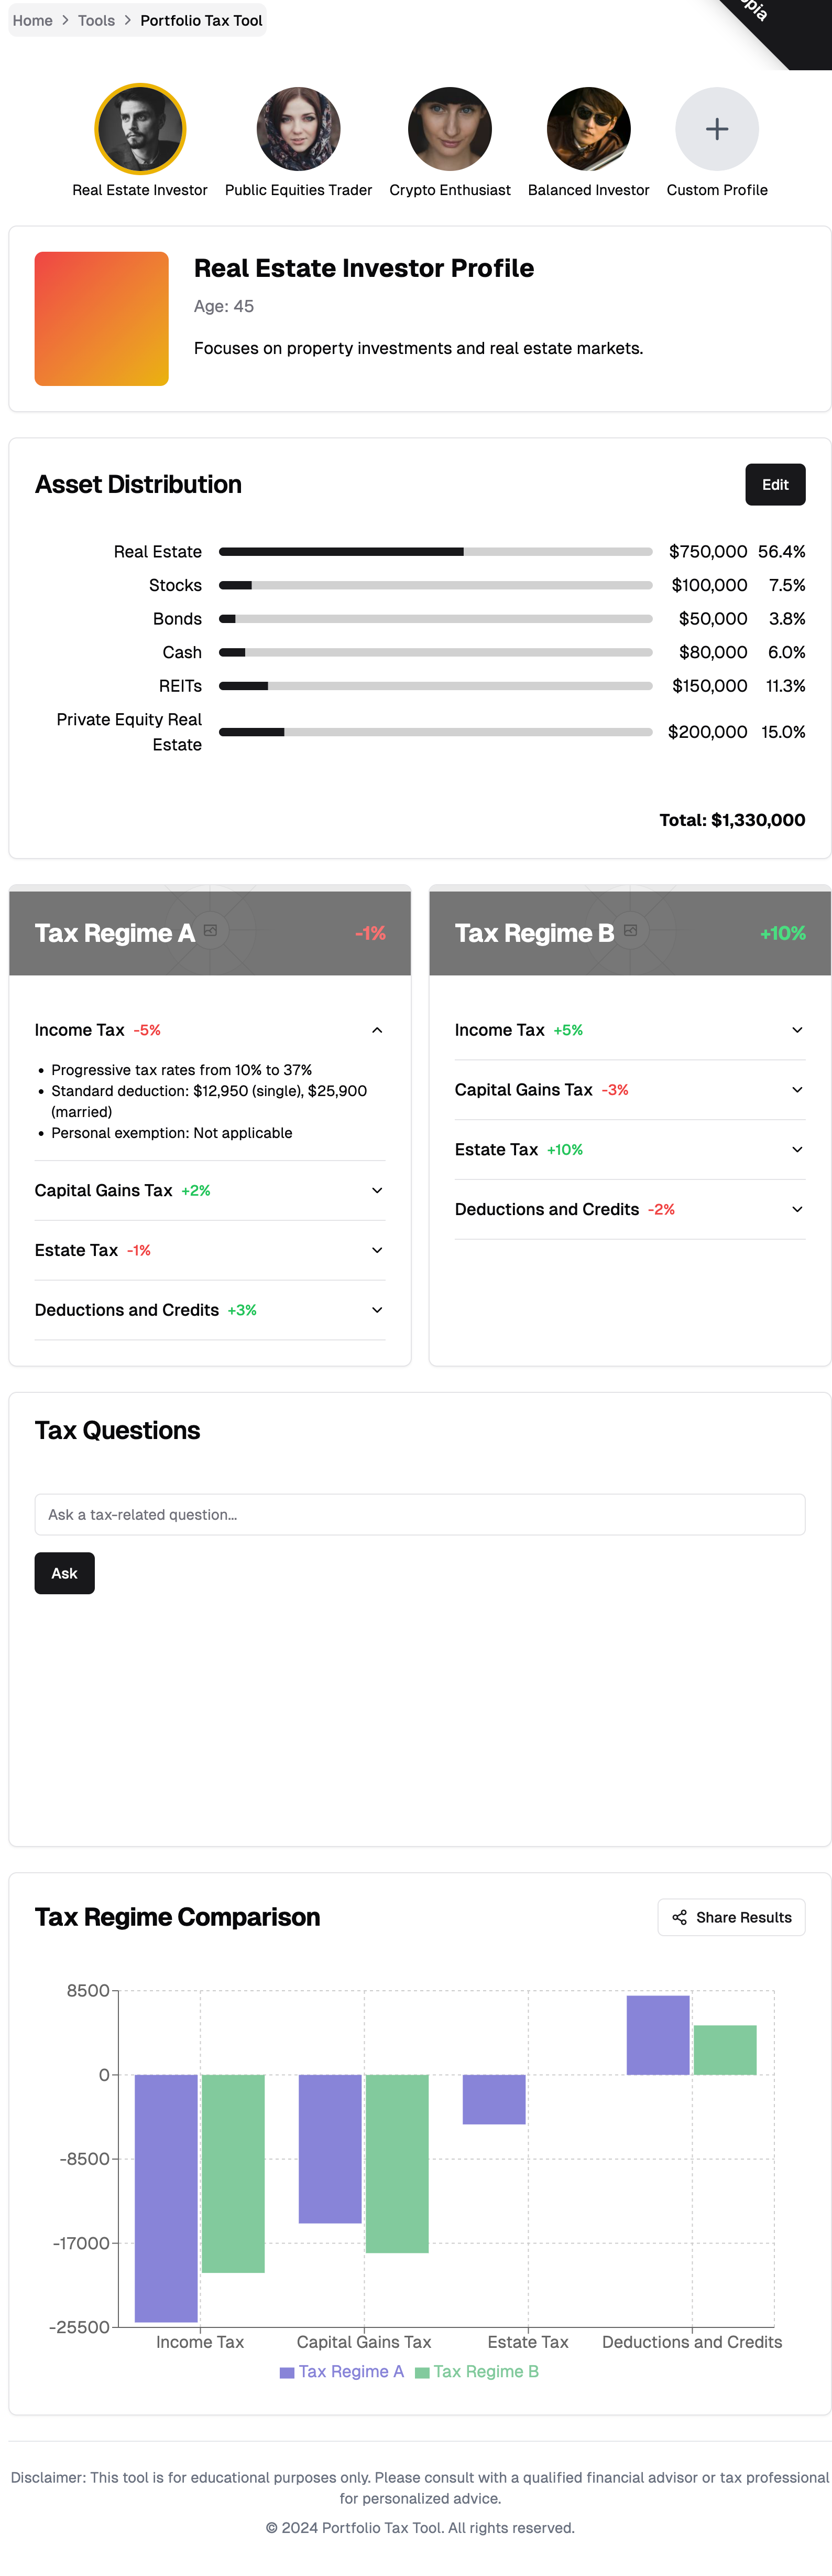Select the Real Estate Investor avatar
832x2576 pixels.
pyautogui.click(x=140, y=129)
